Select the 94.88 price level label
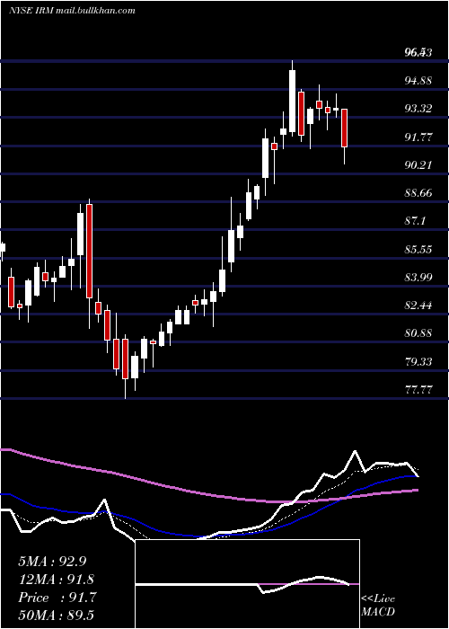The image size is (449, 629). pos(418,80)
